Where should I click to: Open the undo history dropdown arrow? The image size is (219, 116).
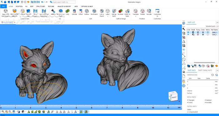point(44,2)
